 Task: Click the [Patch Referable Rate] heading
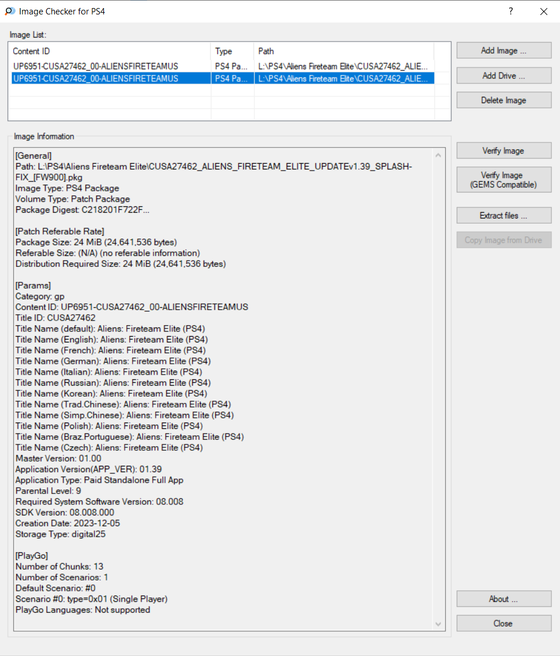[60, 231]
